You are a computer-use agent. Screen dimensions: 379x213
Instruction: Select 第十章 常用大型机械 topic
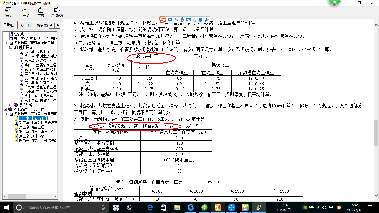(41, 92)
